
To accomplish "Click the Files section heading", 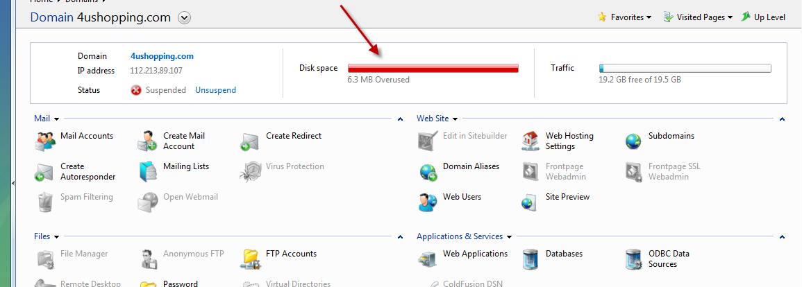I will 42,236.
